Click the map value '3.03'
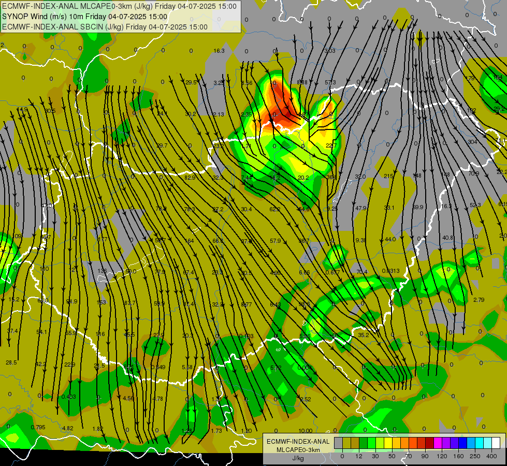Screen dimensions: 507x466 pos(330,51)
